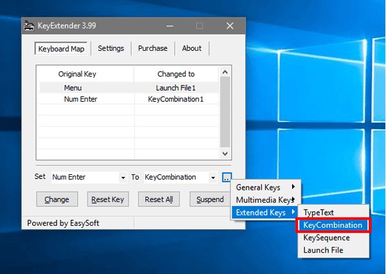Minimize the KeyExtender window
Viewport: 386px width, 274px height.
(170, 26)
